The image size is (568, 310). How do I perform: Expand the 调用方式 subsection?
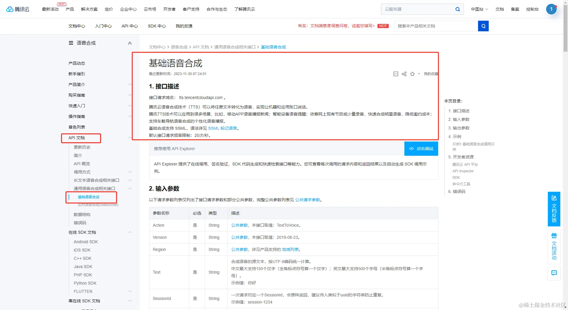point(130,172)
